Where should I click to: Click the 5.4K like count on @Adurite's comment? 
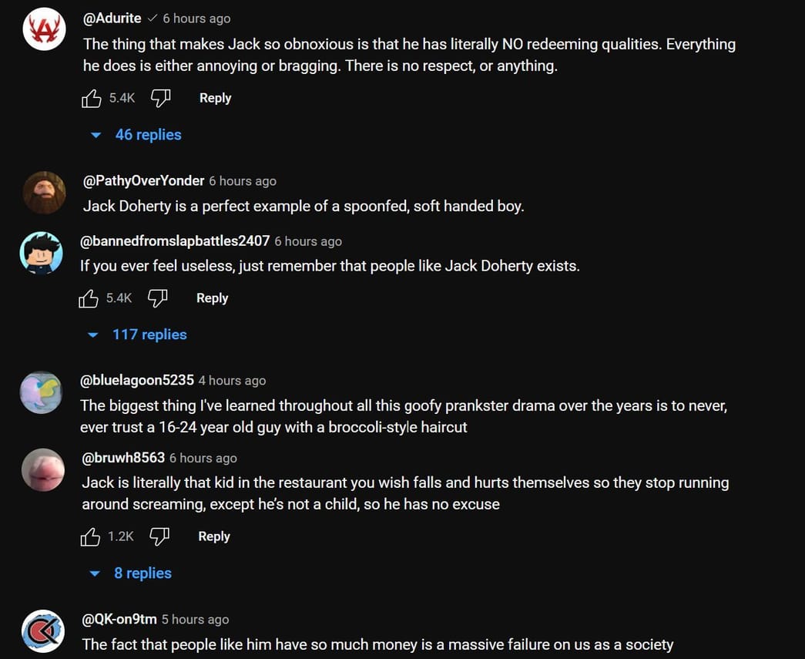pyautogui.click(x=122, y=98)
